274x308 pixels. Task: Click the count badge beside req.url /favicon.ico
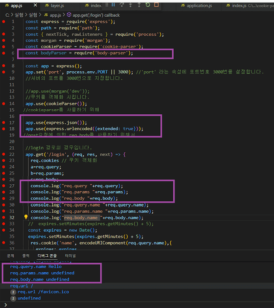[x=13, y=292]
